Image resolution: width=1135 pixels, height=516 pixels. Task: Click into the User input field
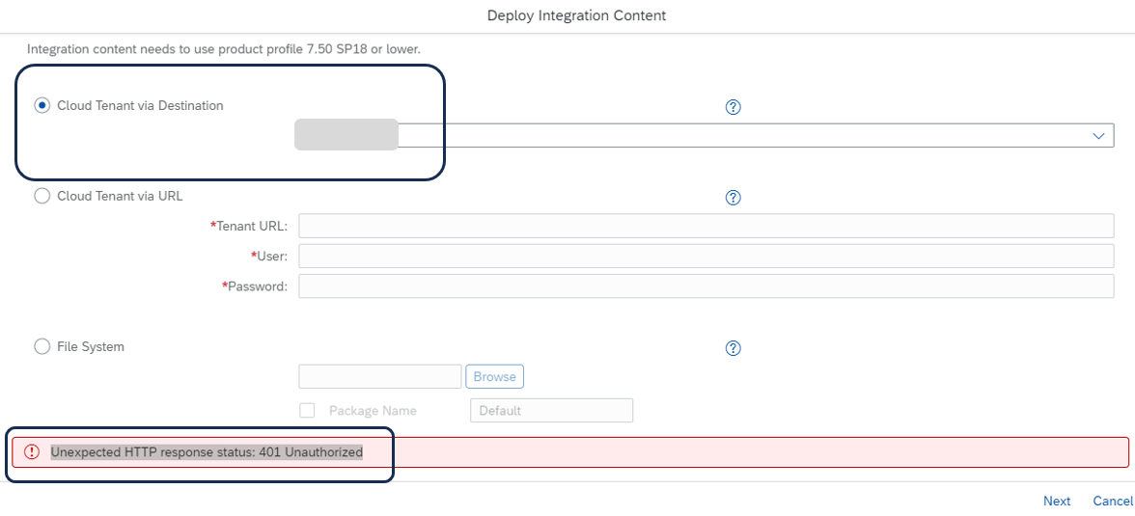706,257
